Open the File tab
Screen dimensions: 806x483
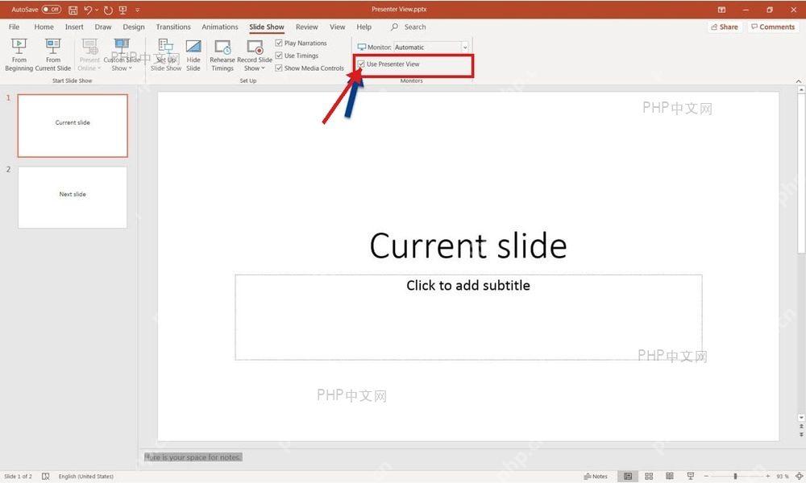click(x=14, y=27)
